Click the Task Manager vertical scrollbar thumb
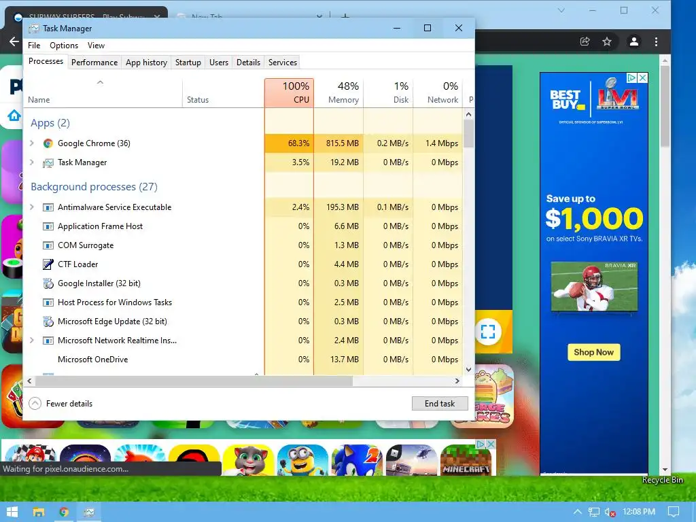 (x=469, y=134)
